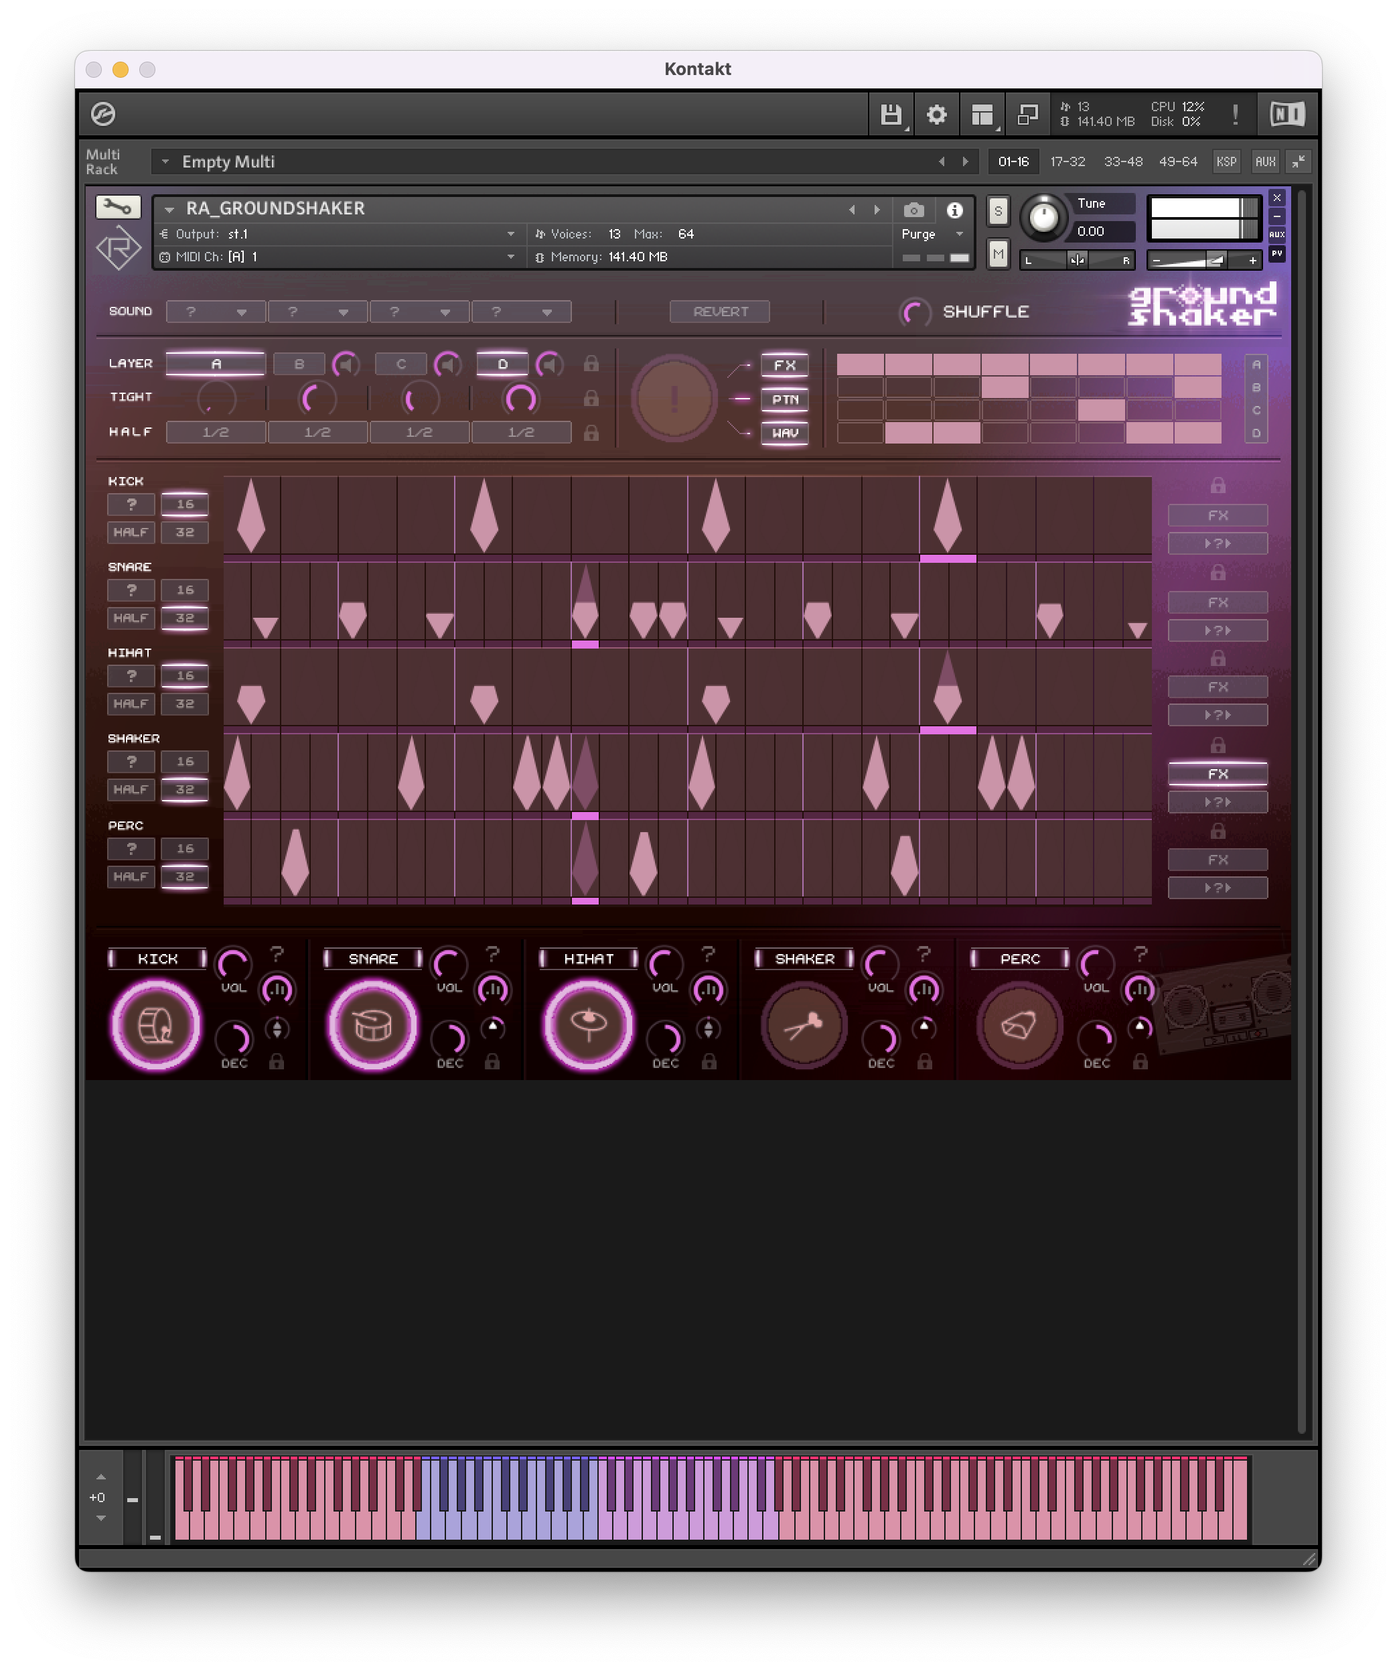Adjust the SHUFFLE knob
1397x1671 pixels.
pos(915,312)
